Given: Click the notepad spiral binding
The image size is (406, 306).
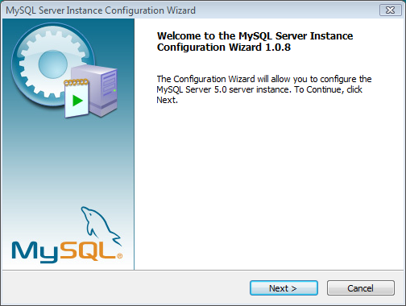Looking at the screenshot, I should [76, 82].
